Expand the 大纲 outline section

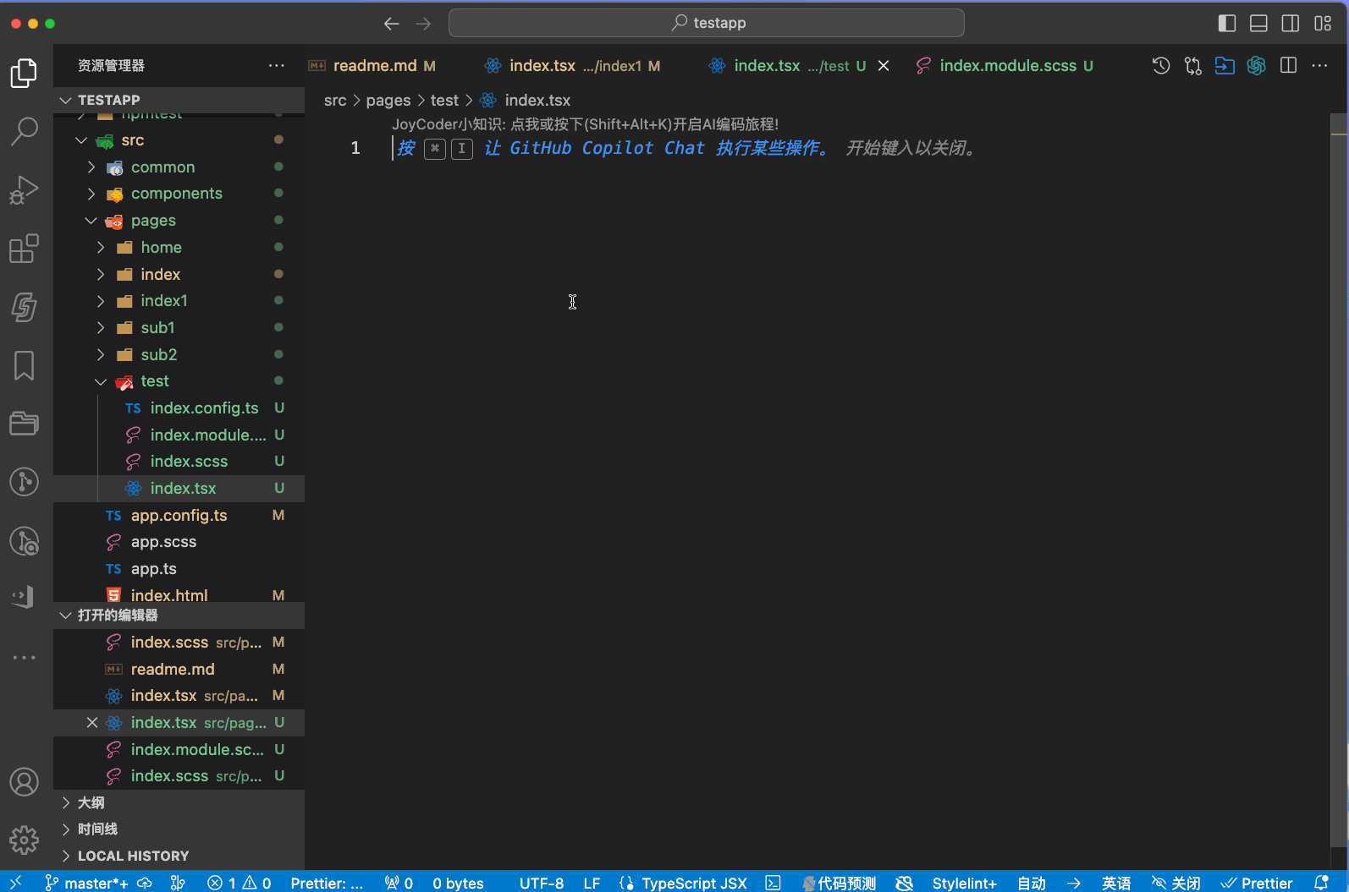click(x=179, y=802)
